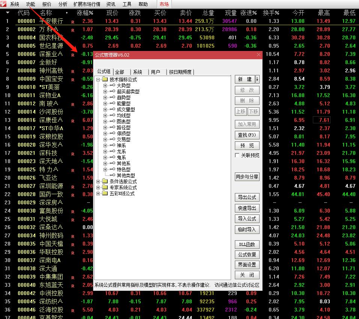359x319 pixels.
Task: Click the formula-chain icon beside 鬼系
Action: [112, 157]
